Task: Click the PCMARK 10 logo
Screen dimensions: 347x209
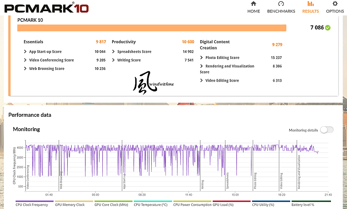Action: (x=46, y=8)
